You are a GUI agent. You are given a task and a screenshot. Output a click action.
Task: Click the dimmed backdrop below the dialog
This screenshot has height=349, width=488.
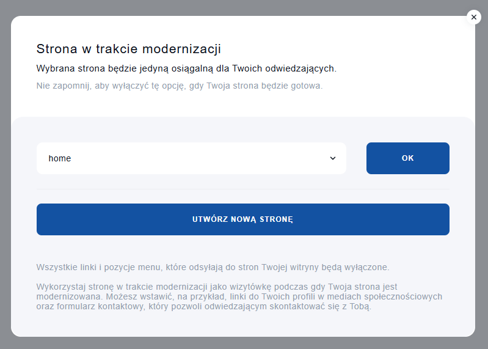(244, 343)
